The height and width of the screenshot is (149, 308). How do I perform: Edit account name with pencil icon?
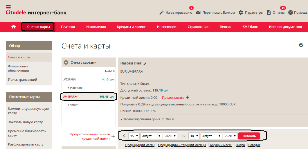tap(145, 64)
